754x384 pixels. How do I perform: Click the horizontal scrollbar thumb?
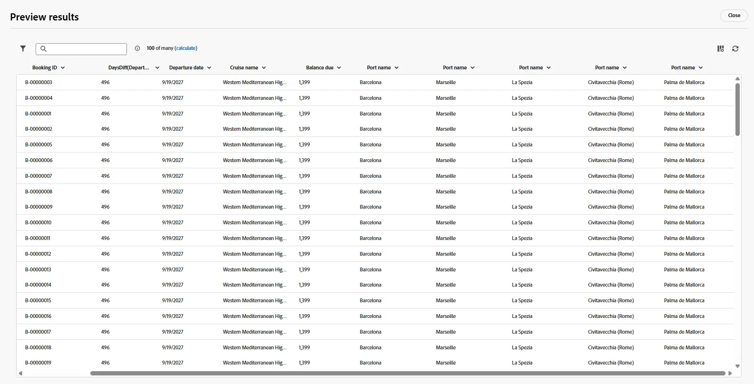tap(408, 374)
